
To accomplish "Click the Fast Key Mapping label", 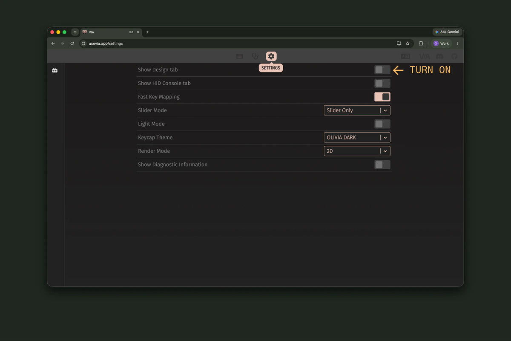I will click(x=159, y=97).
